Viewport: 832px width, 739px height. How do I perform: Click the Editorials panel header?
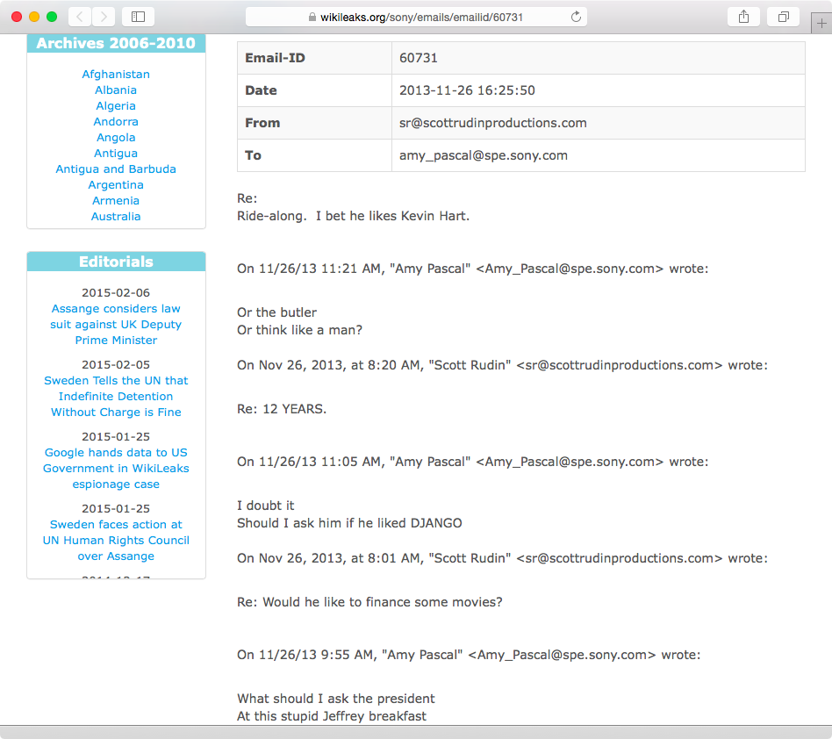tap(116, 262)
